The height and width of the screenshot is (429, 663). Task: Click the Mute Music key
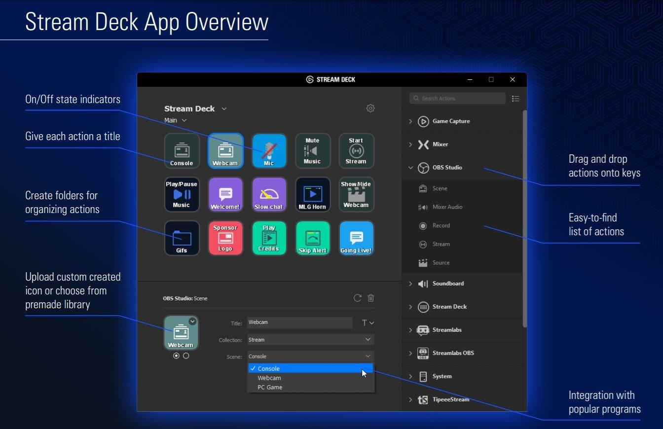tap(312, 151)
